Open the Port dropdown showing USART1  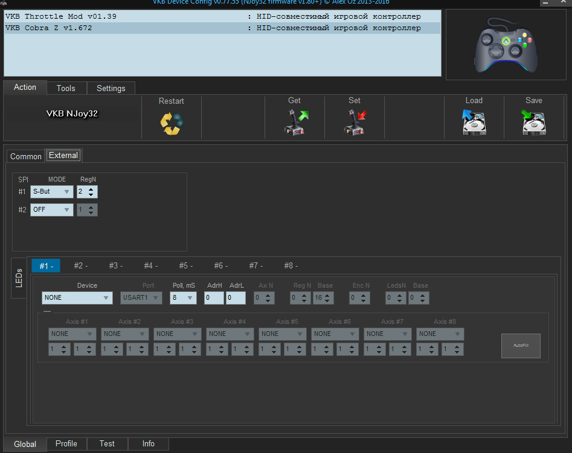(141, 298)
